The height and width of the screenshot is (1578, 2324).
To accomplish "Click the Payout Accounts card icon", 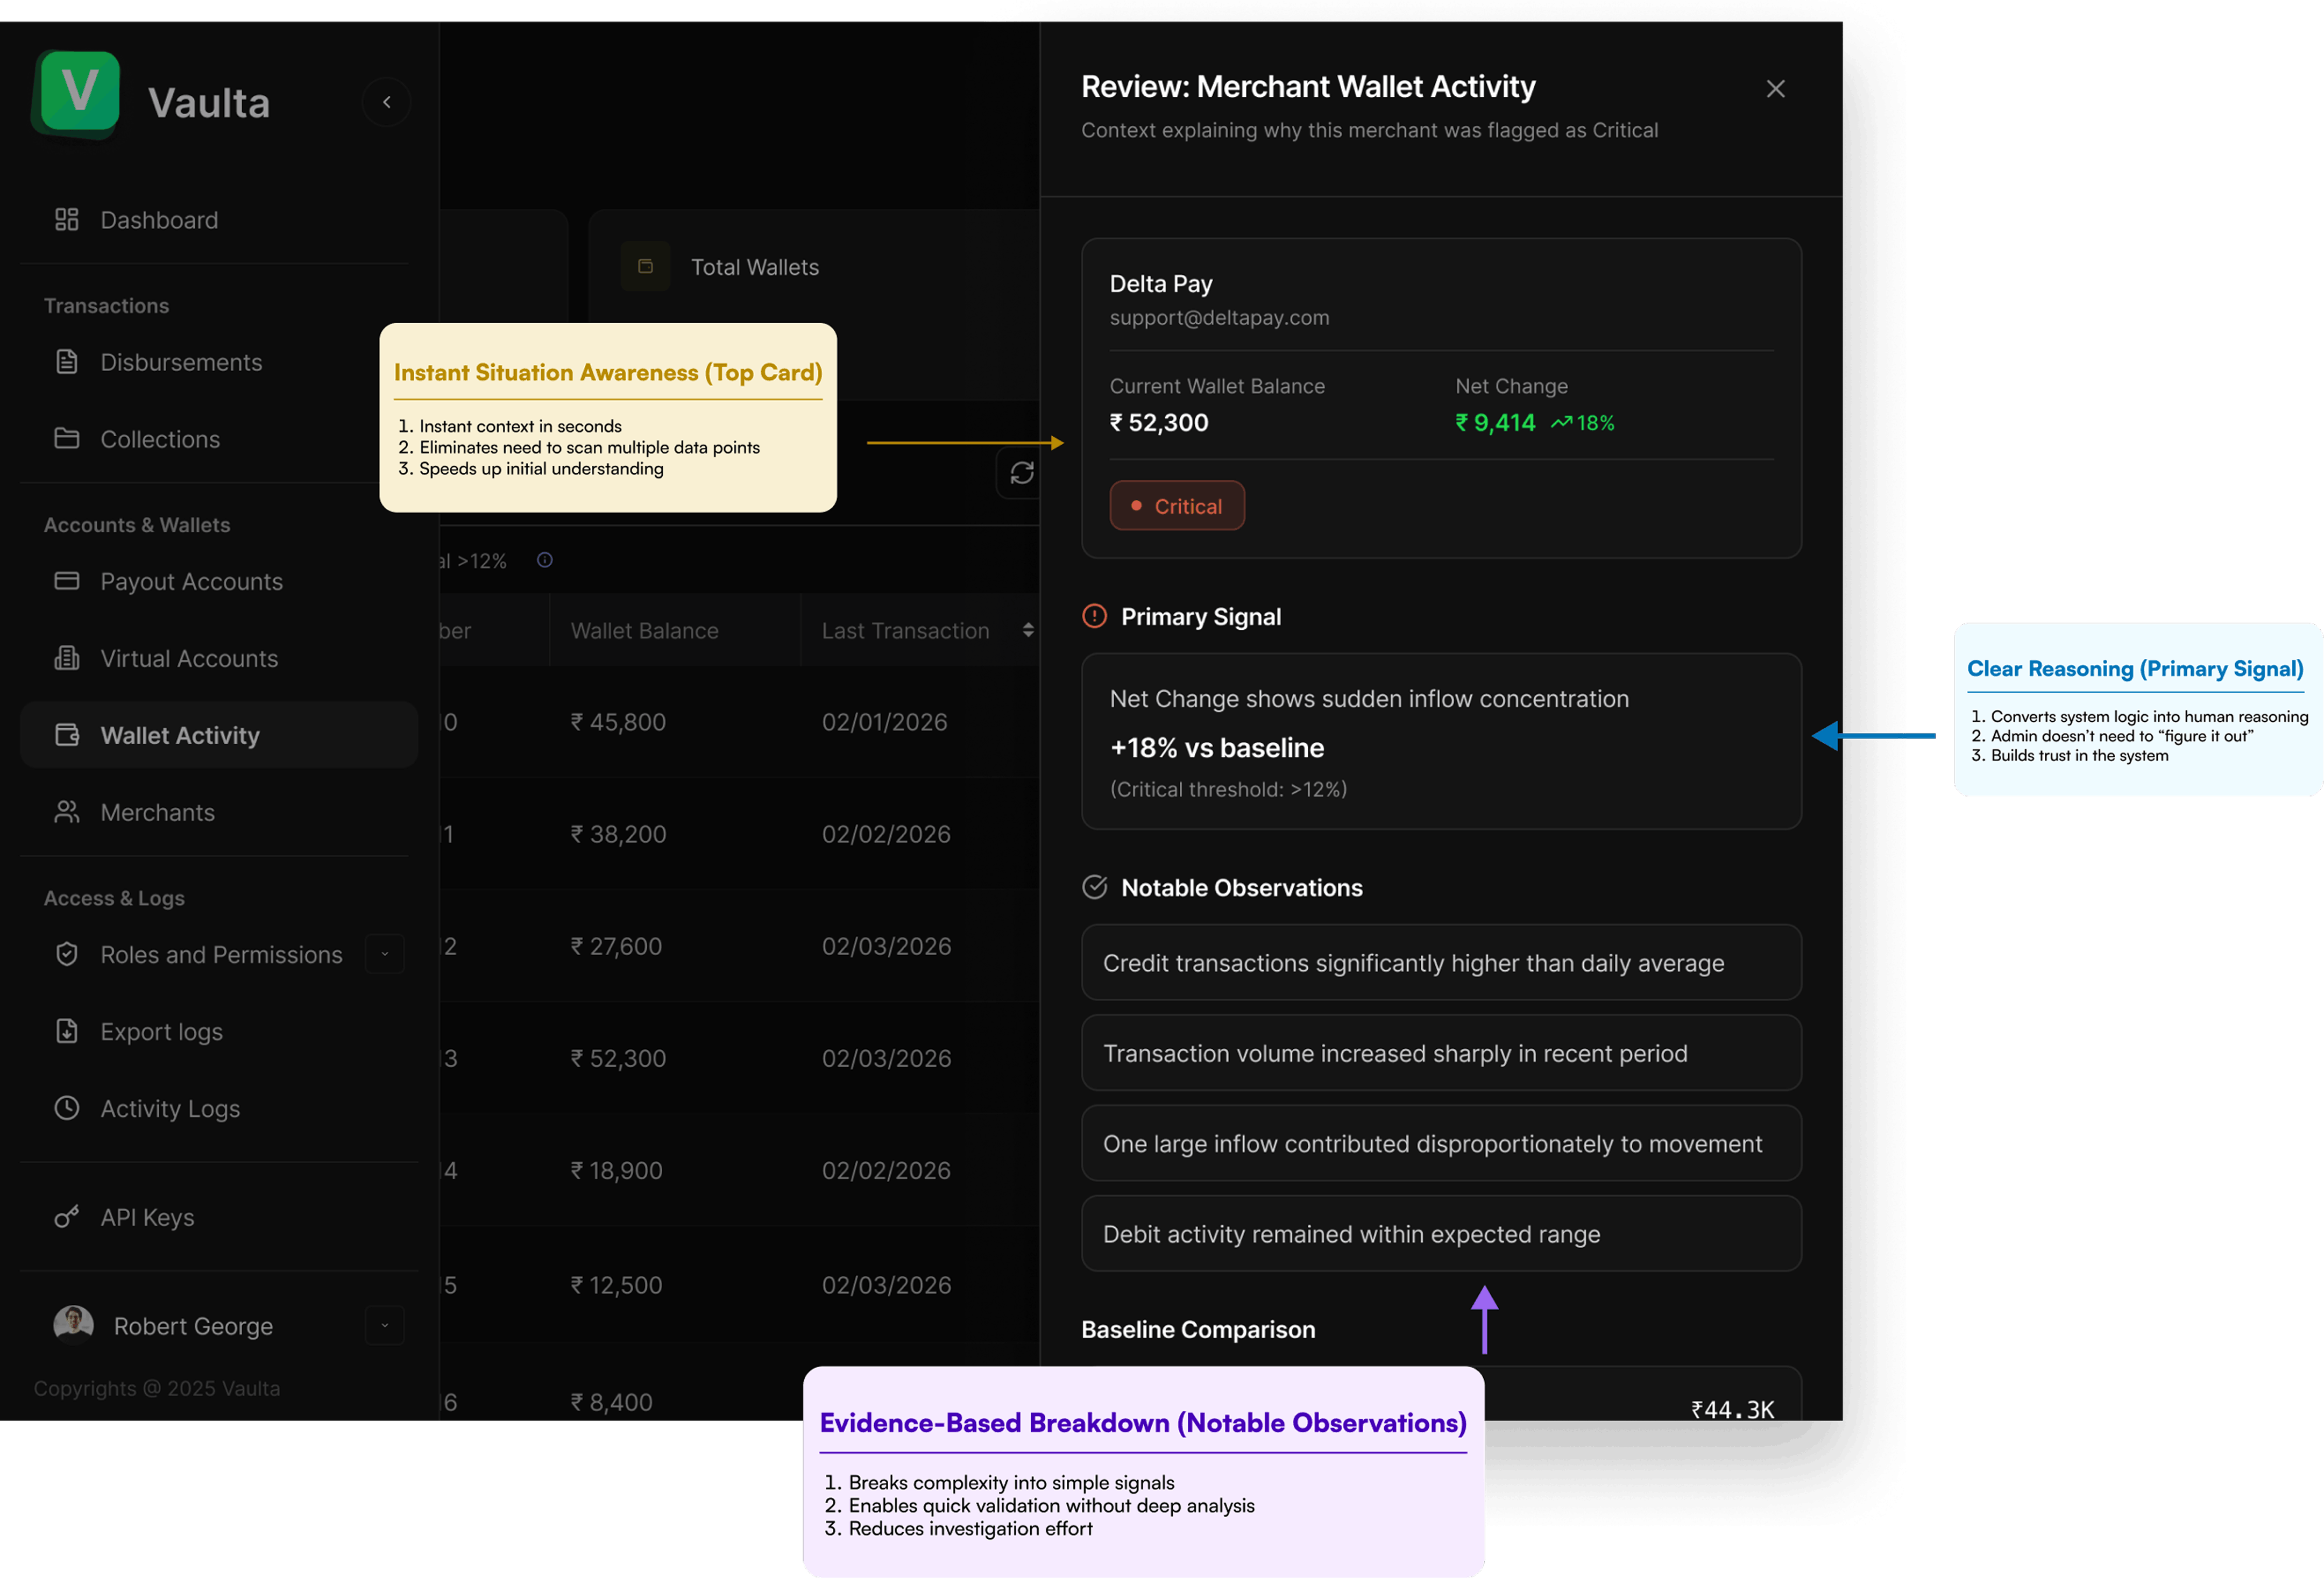I will [67, 581].
